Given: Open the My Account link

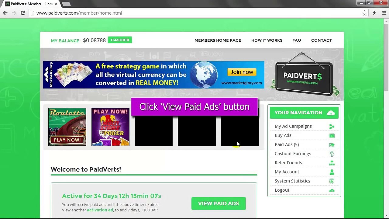Looking at the screenshot, I should pyautogui.click(x=287, y=172).
